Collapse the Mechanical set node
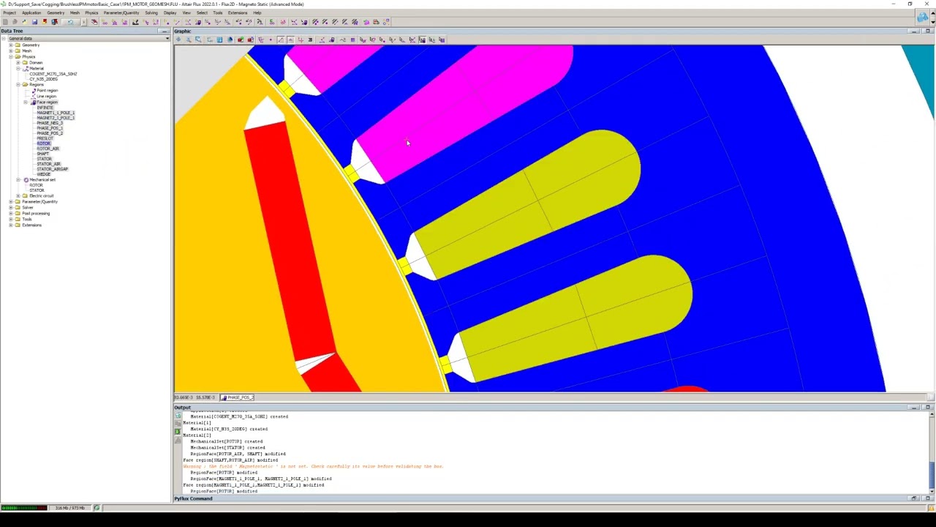The width and height of the screenshot is (936, 527). 18,180
